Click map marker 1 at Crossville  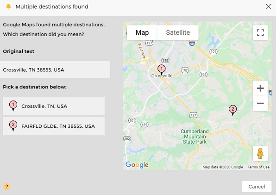162,69
